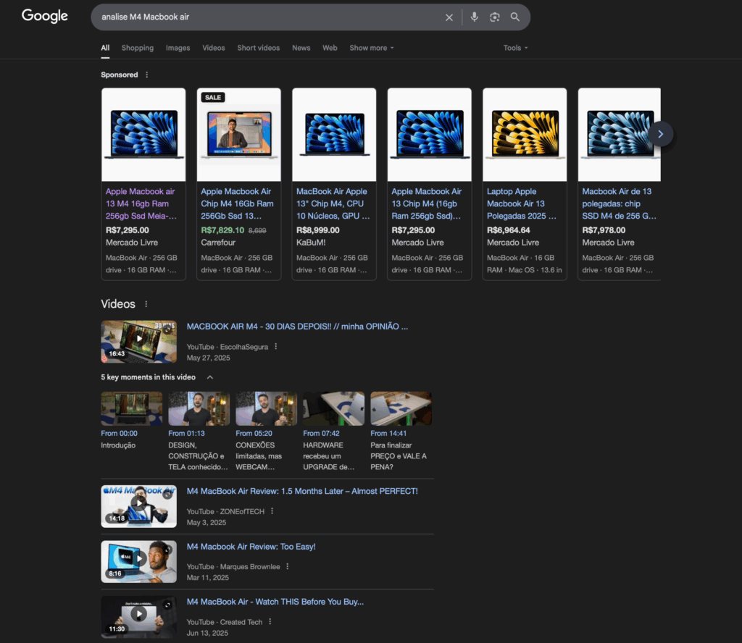Clear the search query with X icon
This screenshot has height=643, width=742.
[x=449, y=17]
